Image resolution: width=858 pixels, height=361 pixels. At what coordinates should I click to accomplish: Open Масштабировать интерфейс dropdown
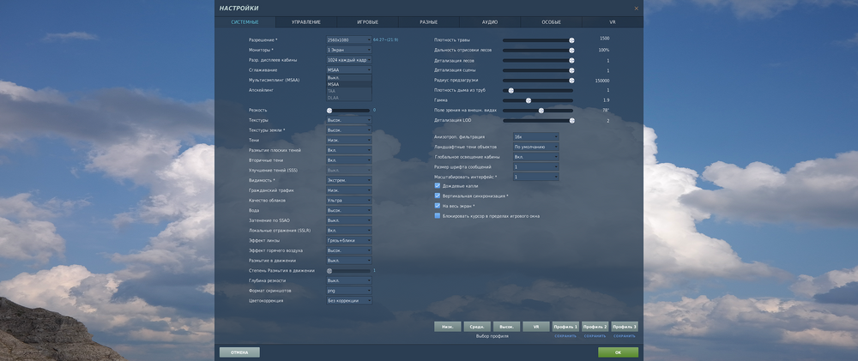[x=535, y=177]
